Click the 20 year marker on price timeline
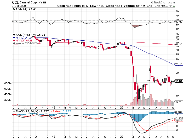Screen dimensions: 183x139 tap(122, 108)
